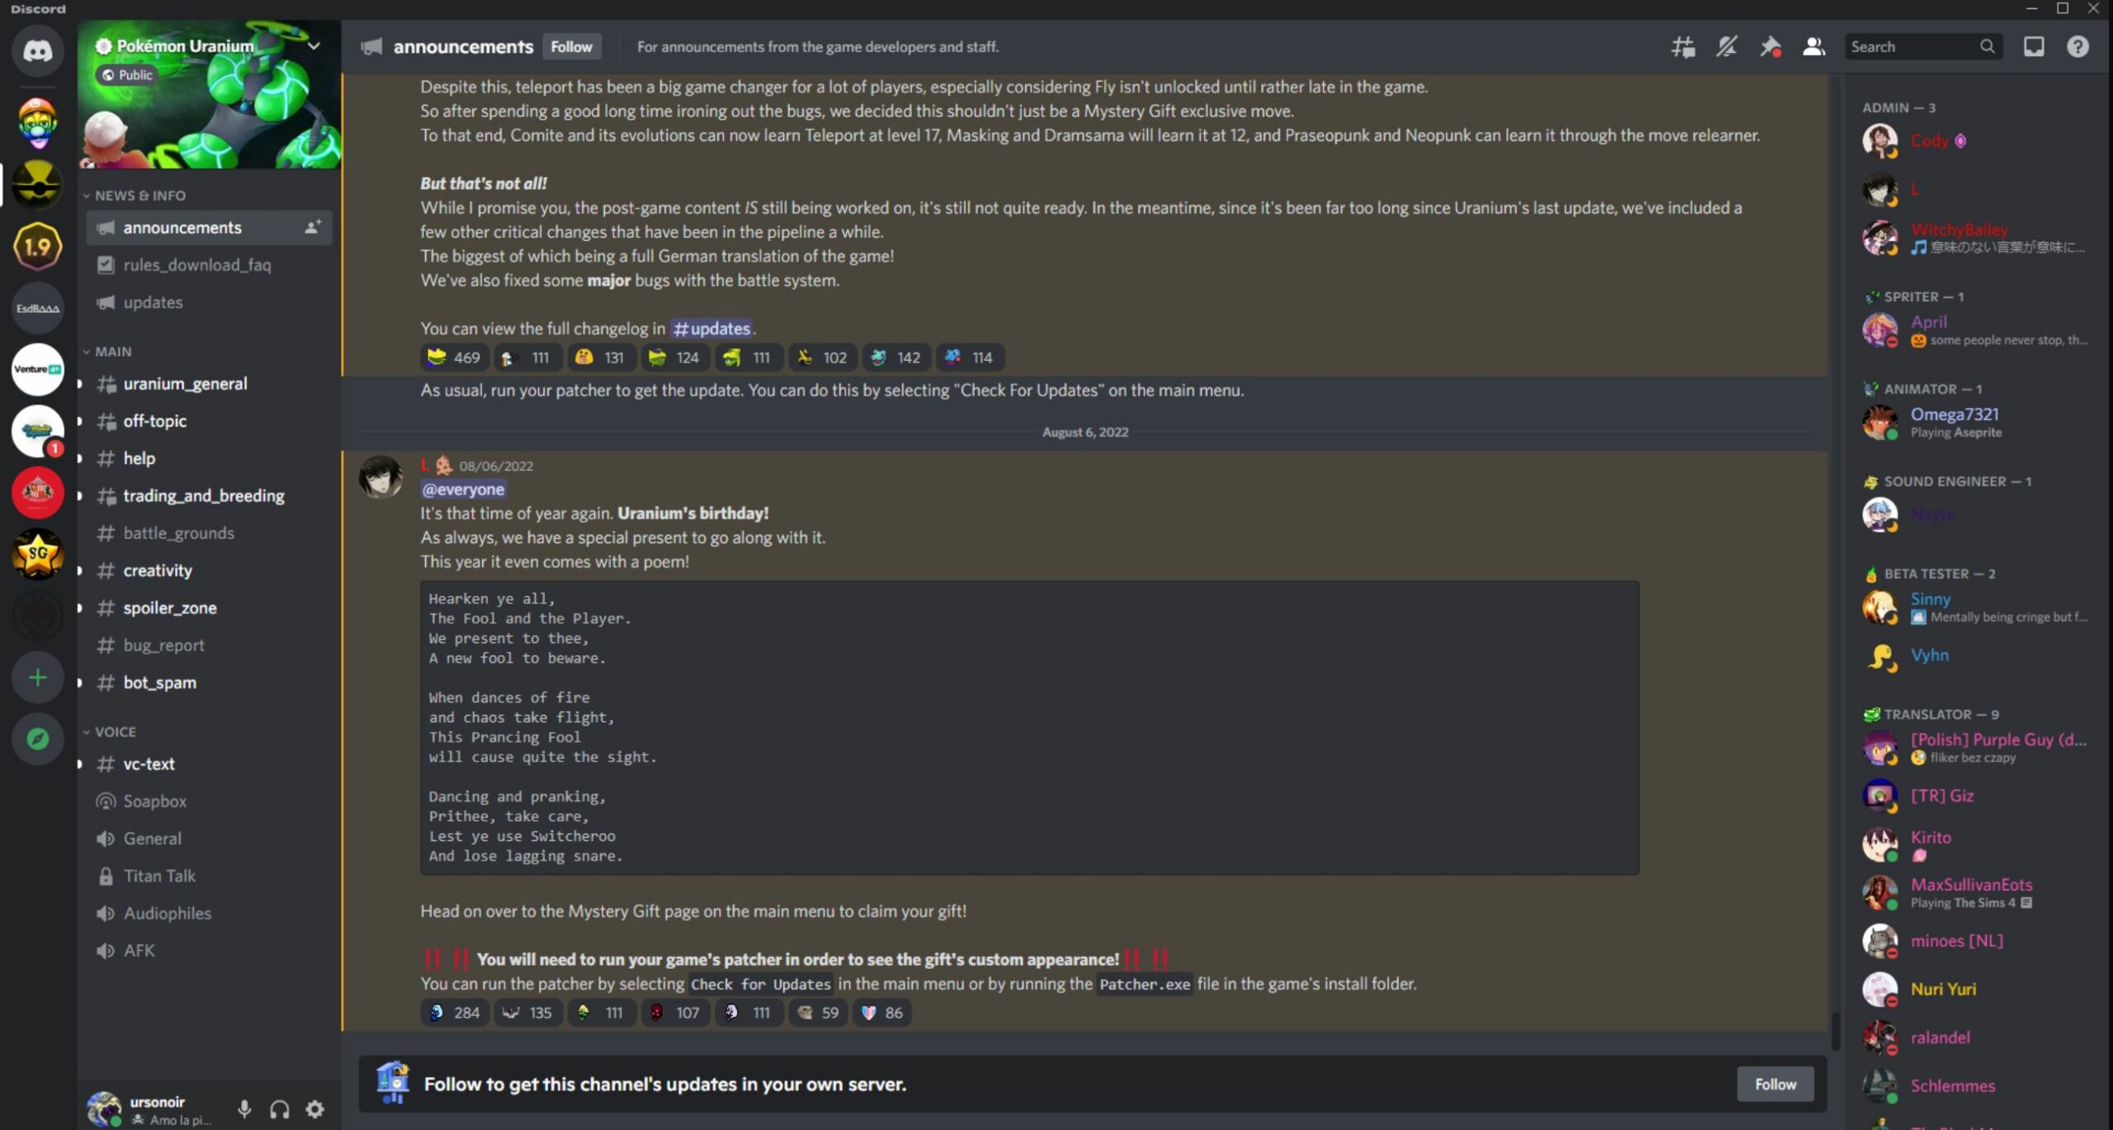This screenshot has width=2113, height=1130.
Task: Open user settings with the gear icon
Action: [314, 1109]
